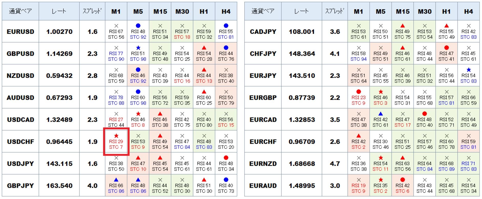
Task: Click the pink-highlighted GBPUSD H4 cell
Action: [x=226, y=53]
